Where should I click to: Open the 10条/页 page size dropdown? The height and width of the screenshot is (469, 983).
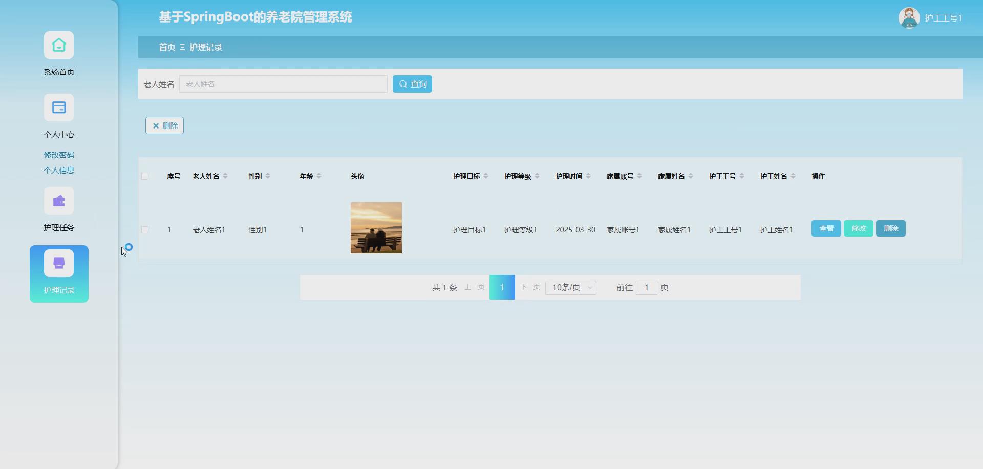[571, 287]
